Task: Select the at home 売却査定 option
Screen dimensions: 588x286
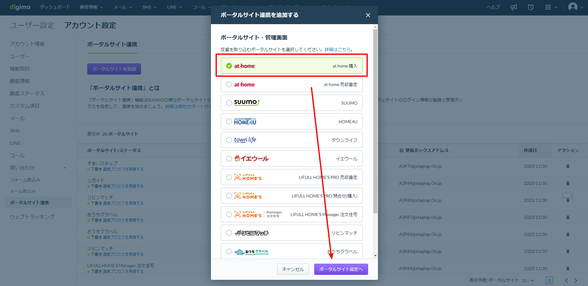Action: (x=292, y=84)
